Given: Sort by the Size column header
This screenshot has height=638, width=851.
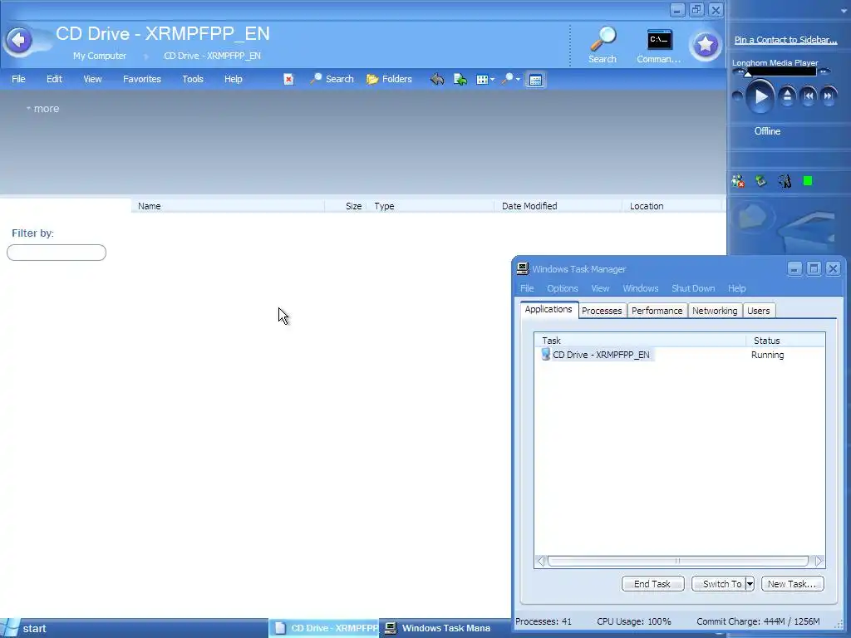Looking at the screenshot, I should click(x=347, y=206).
